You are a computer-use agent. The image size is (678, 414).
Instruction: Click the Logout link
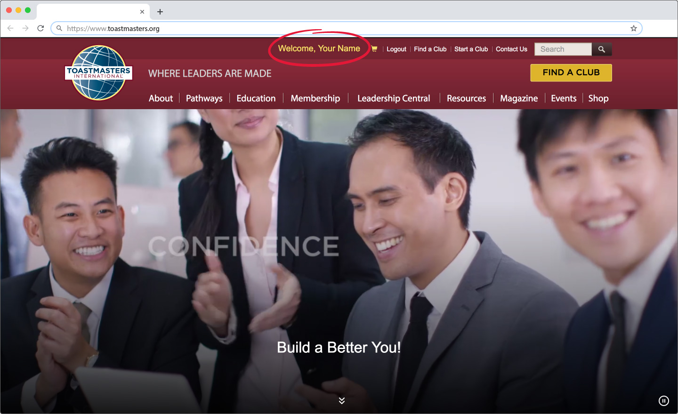pos(396,49)
